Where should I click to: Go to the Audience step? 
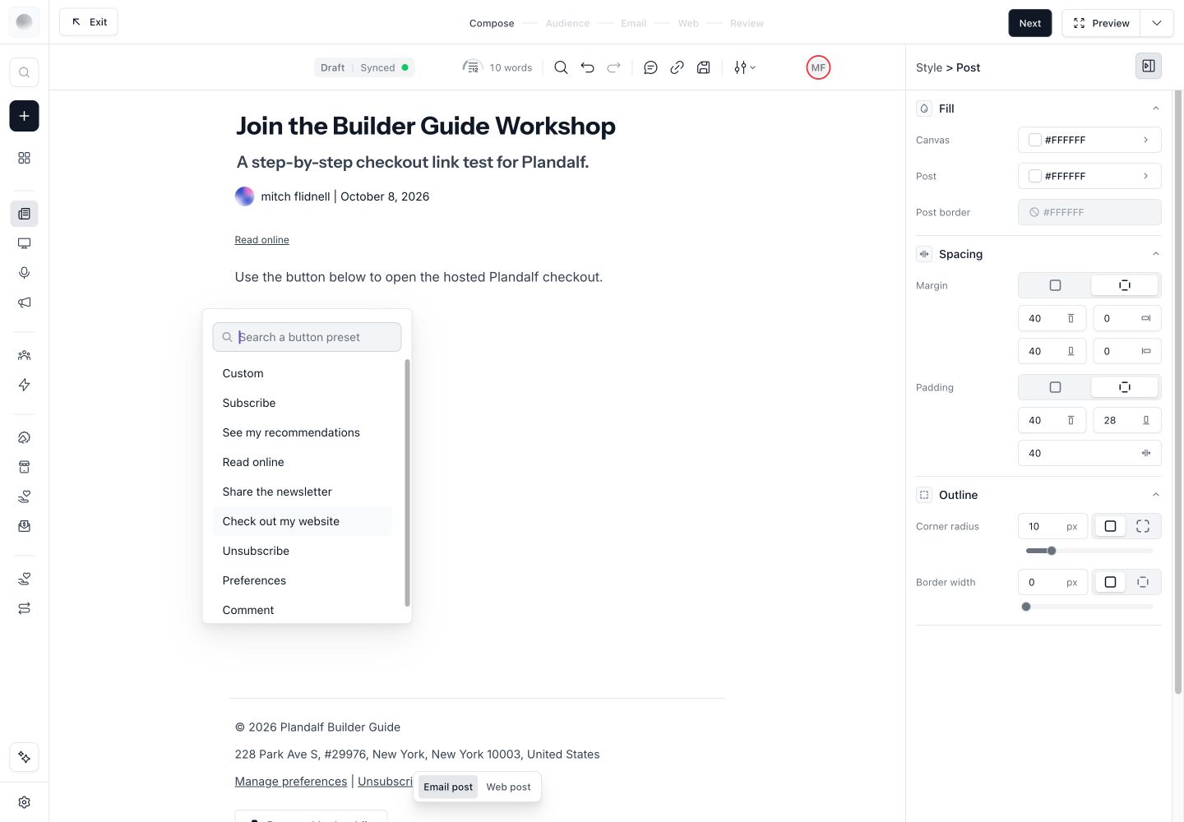point(567,23)
